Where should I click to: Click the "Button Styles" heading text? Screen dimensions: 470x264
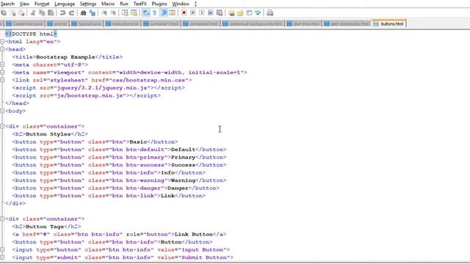click(48, 134)
